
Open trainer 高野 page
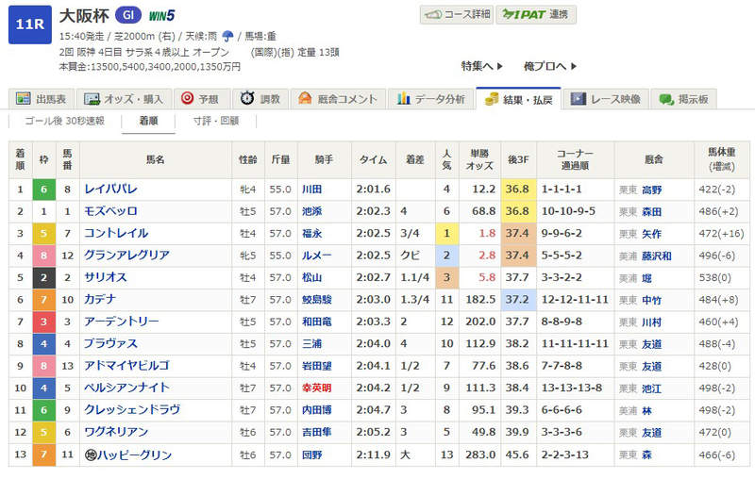click(651, 190)
